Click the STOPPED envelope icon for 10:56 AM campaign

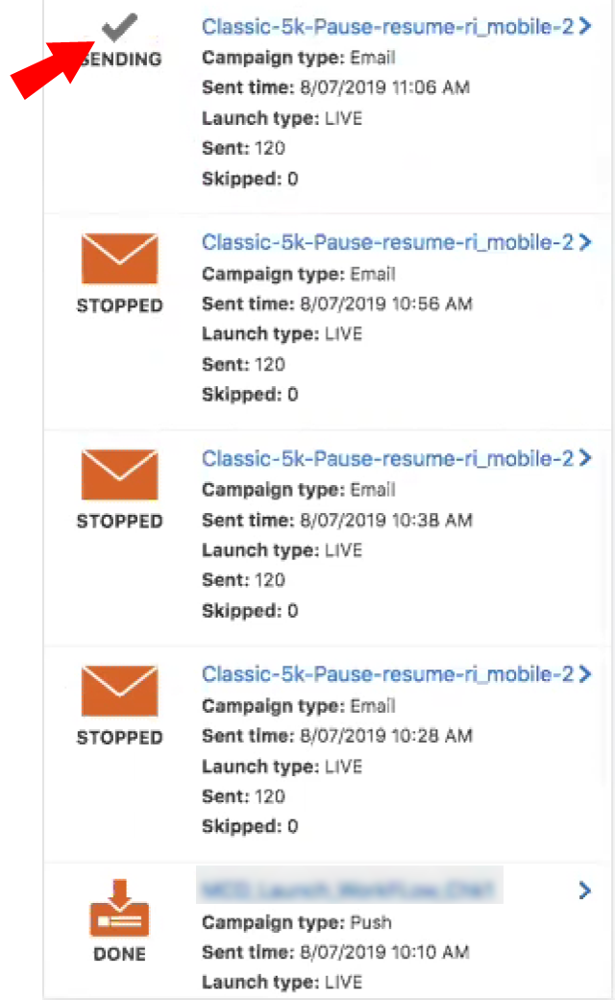click(x=119, y=259)
